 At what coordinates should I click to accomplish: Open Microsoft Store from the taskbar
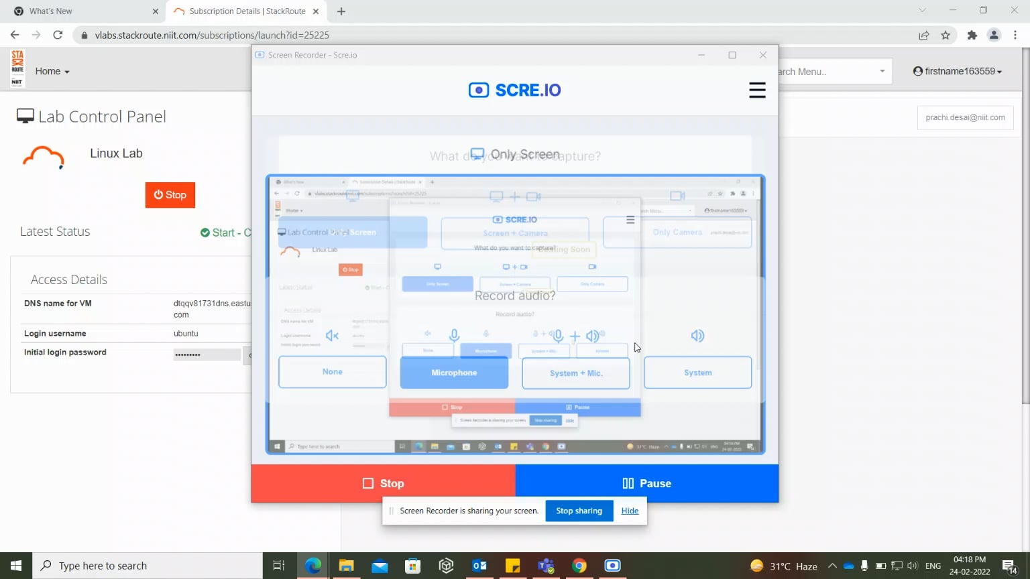pyautogui.click(x=413, y=566)
